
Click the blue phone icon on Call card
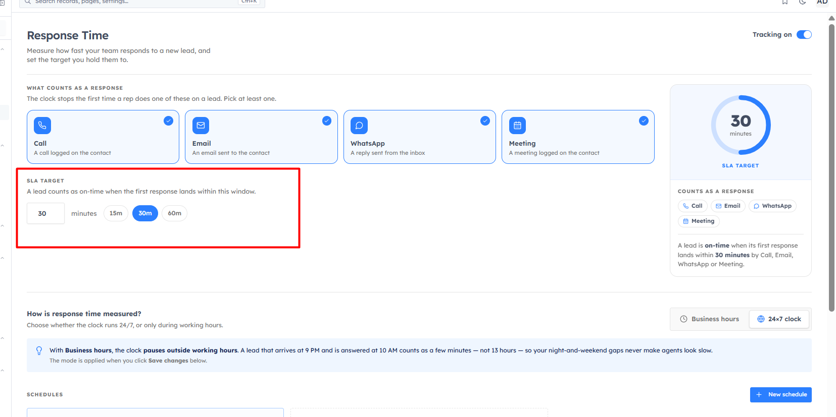(42, 125)
